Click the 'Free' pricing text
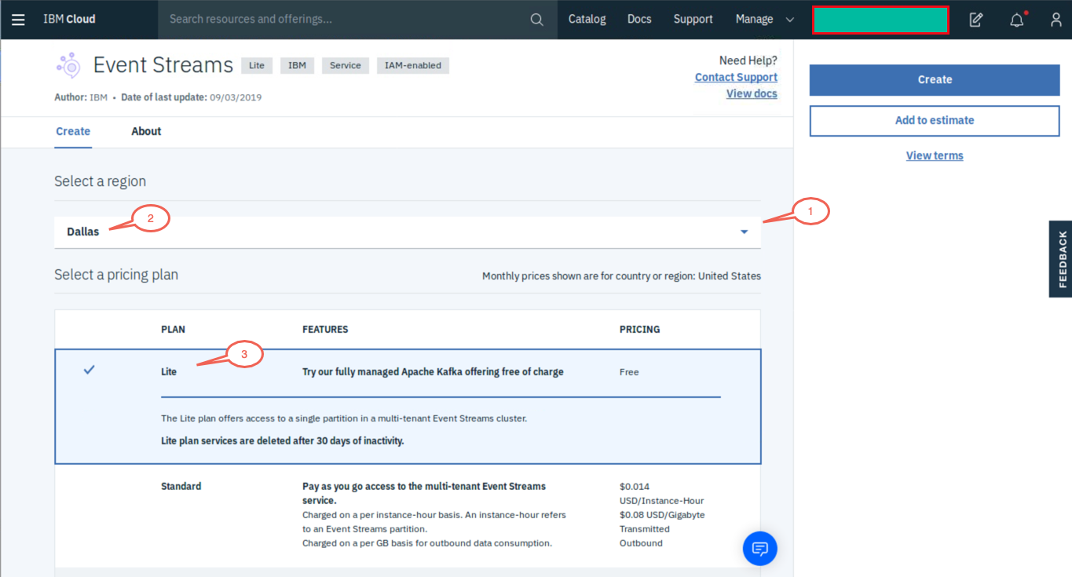This screenshot has width=1072, height=577. tap(629, 372)
